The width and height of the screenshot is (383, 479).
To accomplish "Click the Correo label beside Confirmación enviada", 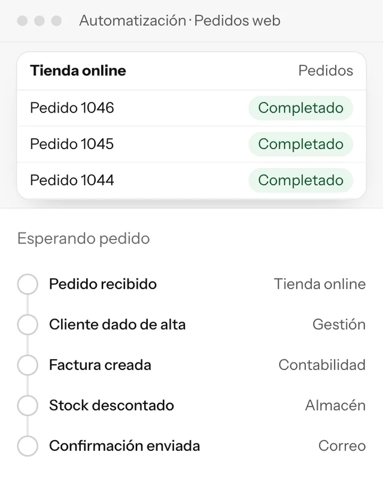I will tap(342, 445).
